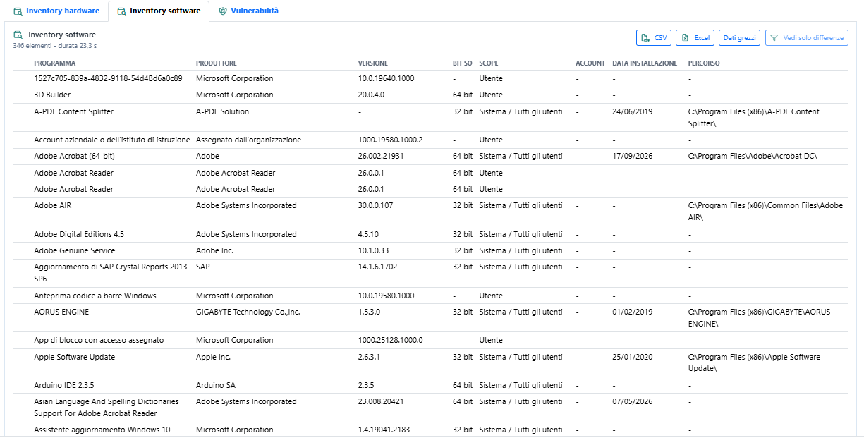Screen dimensions: 864x438
Task: Click the Arduino SA producer cell
Action: click(x=215, y=385)
